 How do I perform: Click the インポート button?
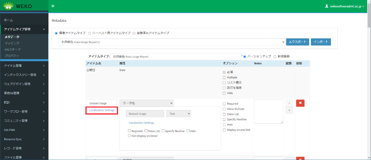point(321,42)
